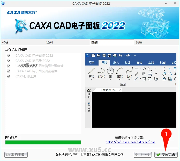Click the save floppy-disk icon in preview
The height and width of the screenshot is (161, 180).
(x=104, y=55)
